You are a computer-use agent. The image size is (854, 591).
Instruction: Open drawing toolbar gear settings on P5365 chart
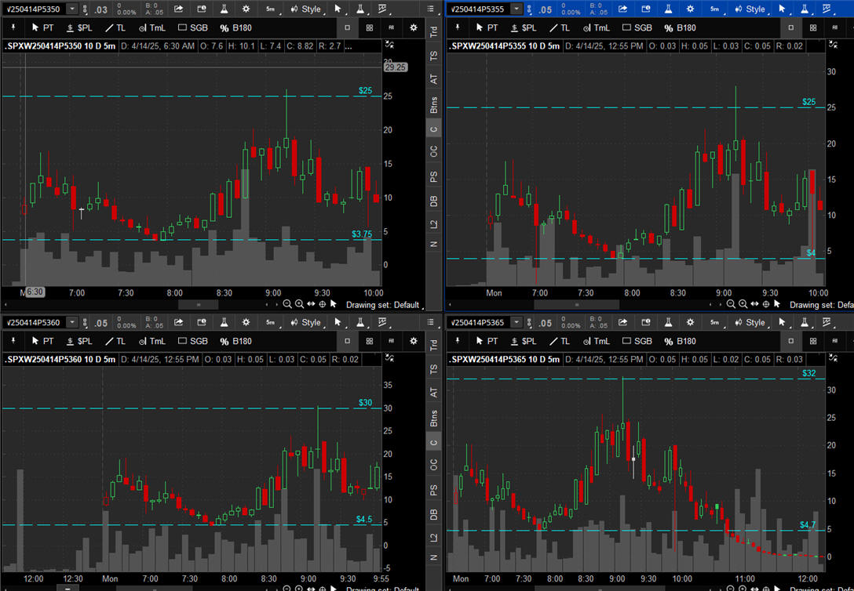[x=852, y=342]
